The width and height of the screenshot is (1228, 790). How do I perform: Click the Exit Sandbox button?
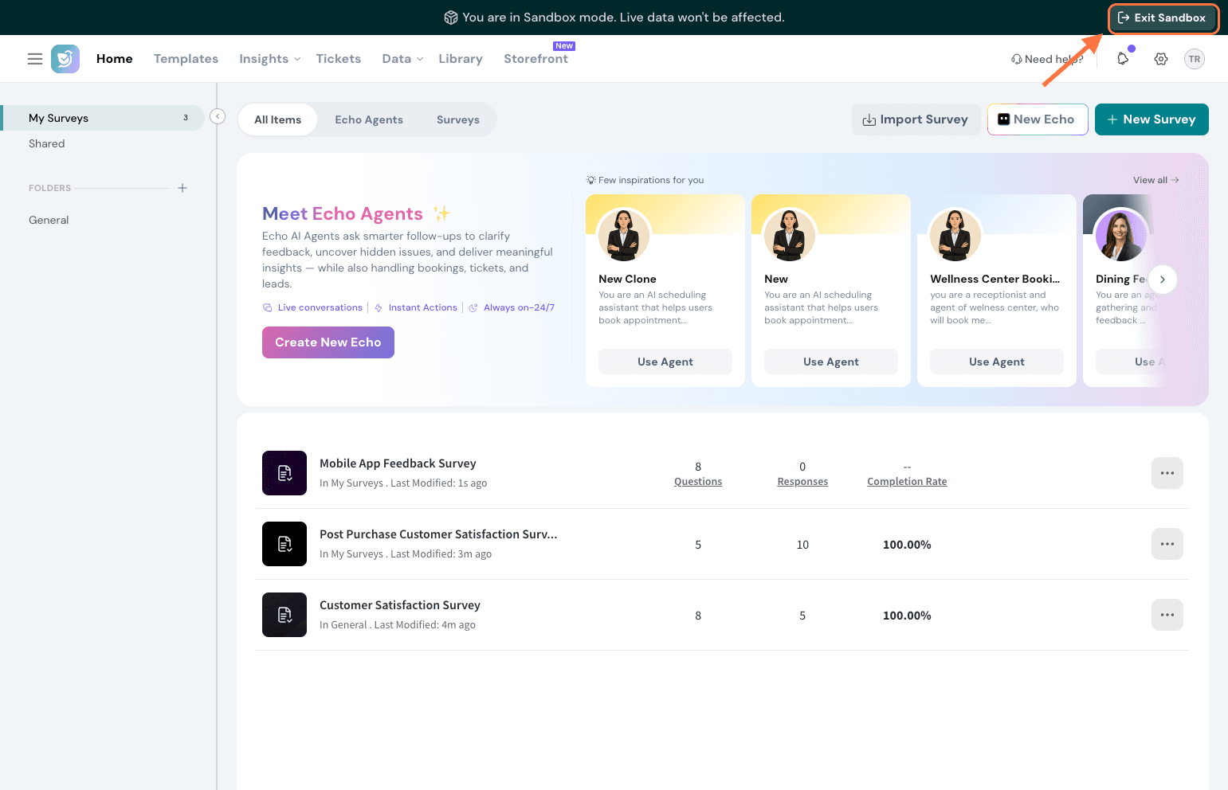pyautogui.click(x=1162, y=18)
